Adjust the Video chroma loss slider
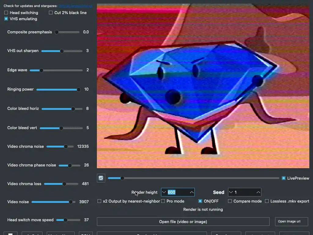Image resolution: width=313 pixels, height=235 pixels. point(61,184)
